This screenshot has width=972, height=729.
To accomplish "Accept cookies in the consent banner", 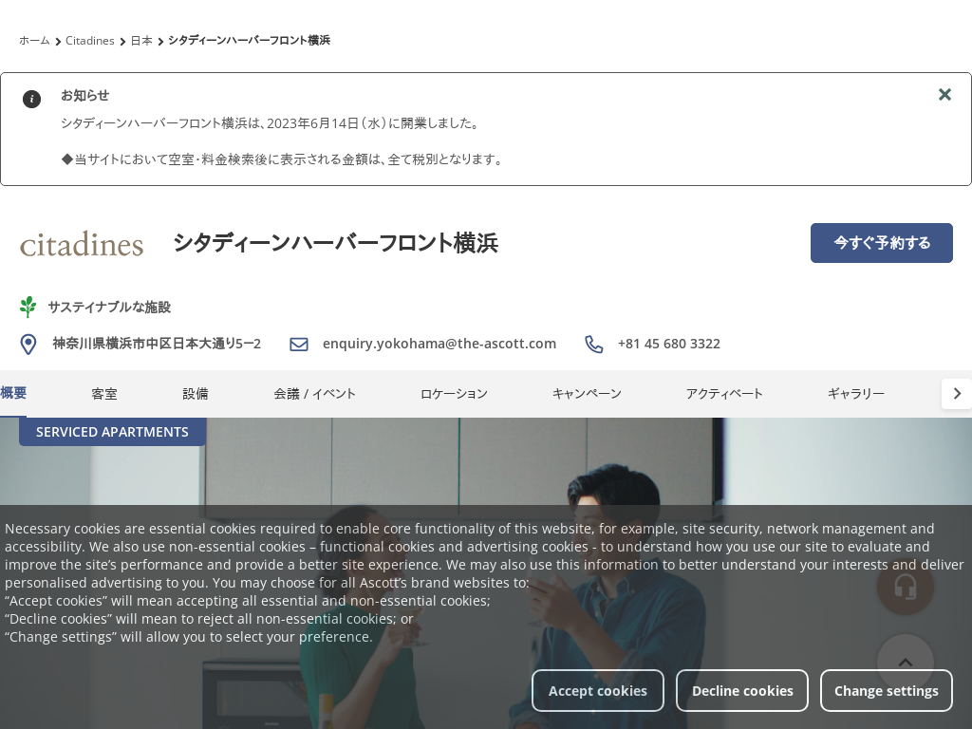I will 598,691.
